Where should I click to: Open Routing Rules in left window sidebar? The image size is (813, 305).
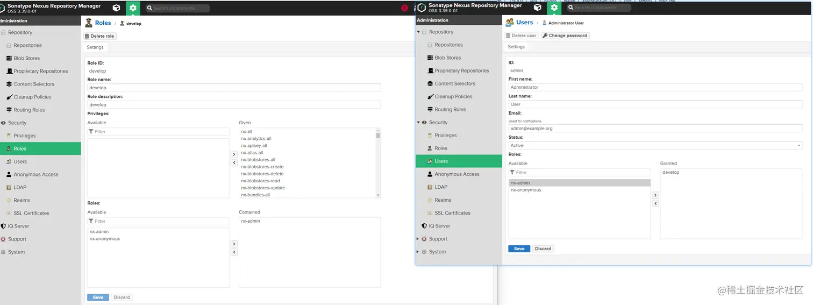(x=29, y=110)
